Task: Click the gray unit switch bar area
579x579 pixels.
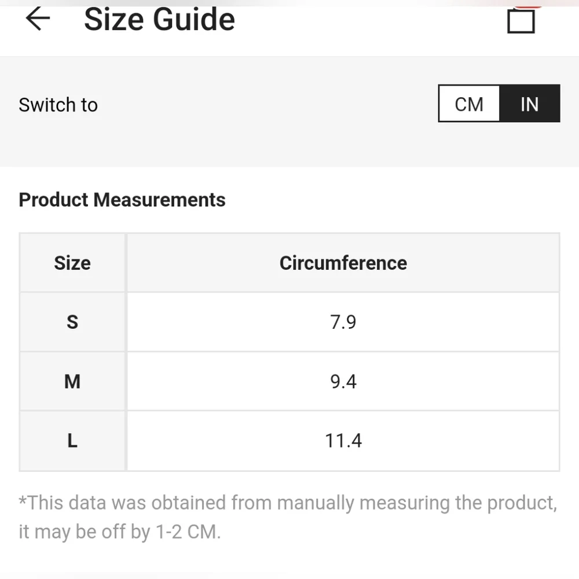Action: 289,112
